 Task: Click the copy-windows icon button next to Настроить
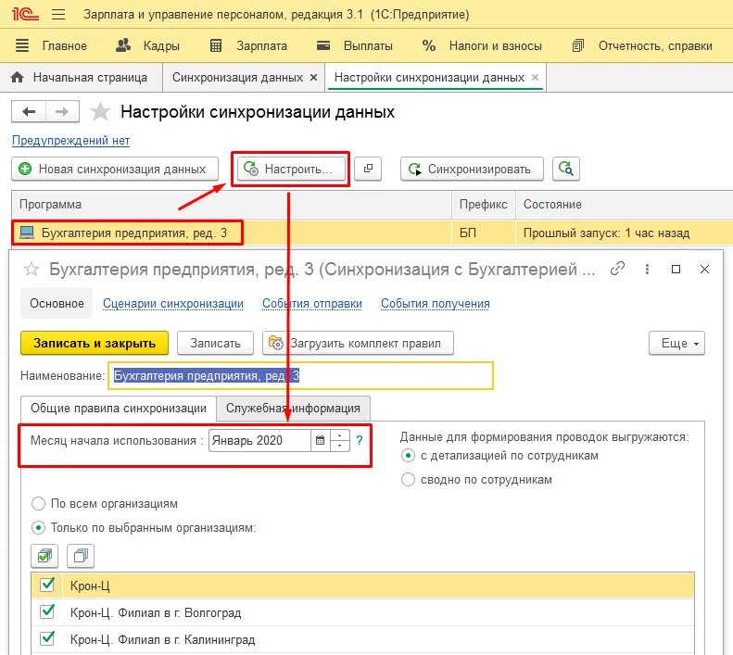pyautogui.click(x=368, y=169)
